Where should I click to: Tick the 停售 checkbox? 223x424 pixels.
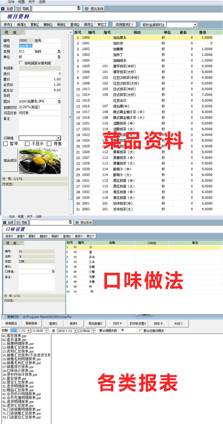[49, 144]
